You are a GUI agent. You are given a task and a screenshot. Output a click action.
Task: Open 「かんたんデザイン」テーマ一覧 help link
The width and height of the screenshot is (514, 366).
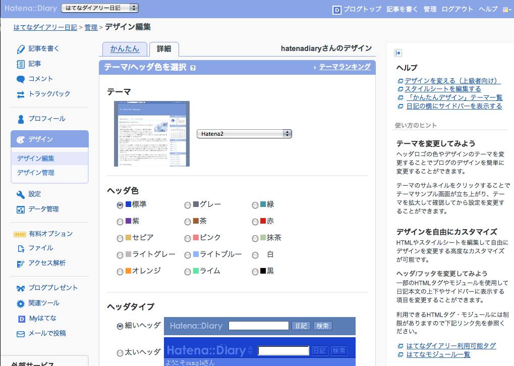tap(454, 97)
